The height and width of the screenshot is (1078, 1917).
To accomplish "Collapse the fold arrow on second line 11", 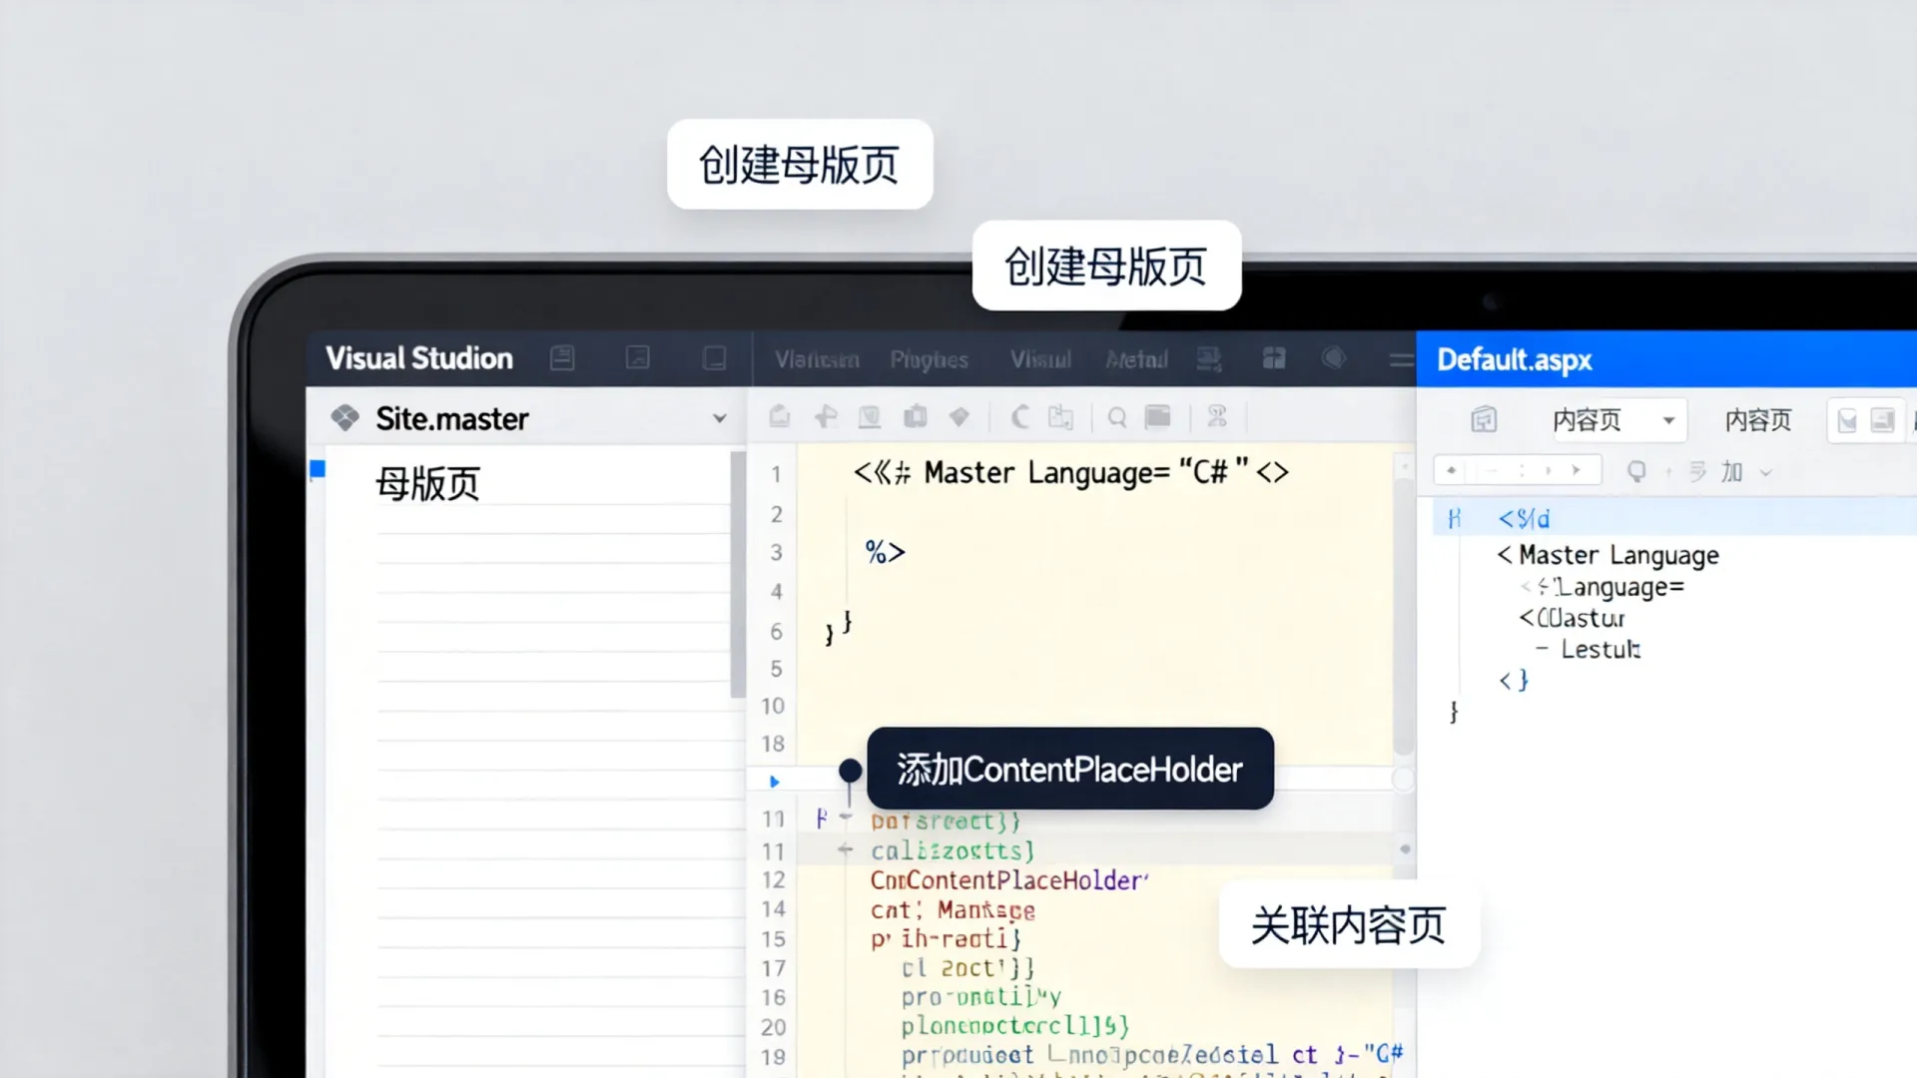I will [x=846, y=849].
